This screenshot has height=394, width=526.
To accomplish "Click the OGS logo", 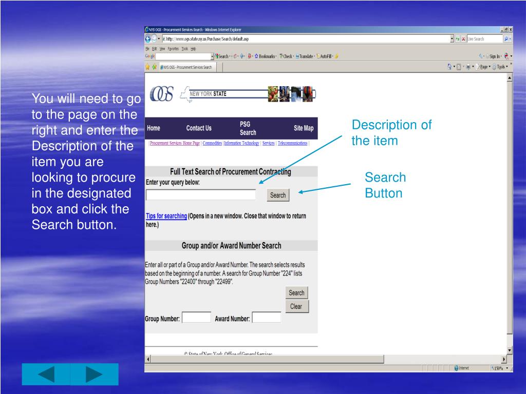I will click(x=161, y=94).
